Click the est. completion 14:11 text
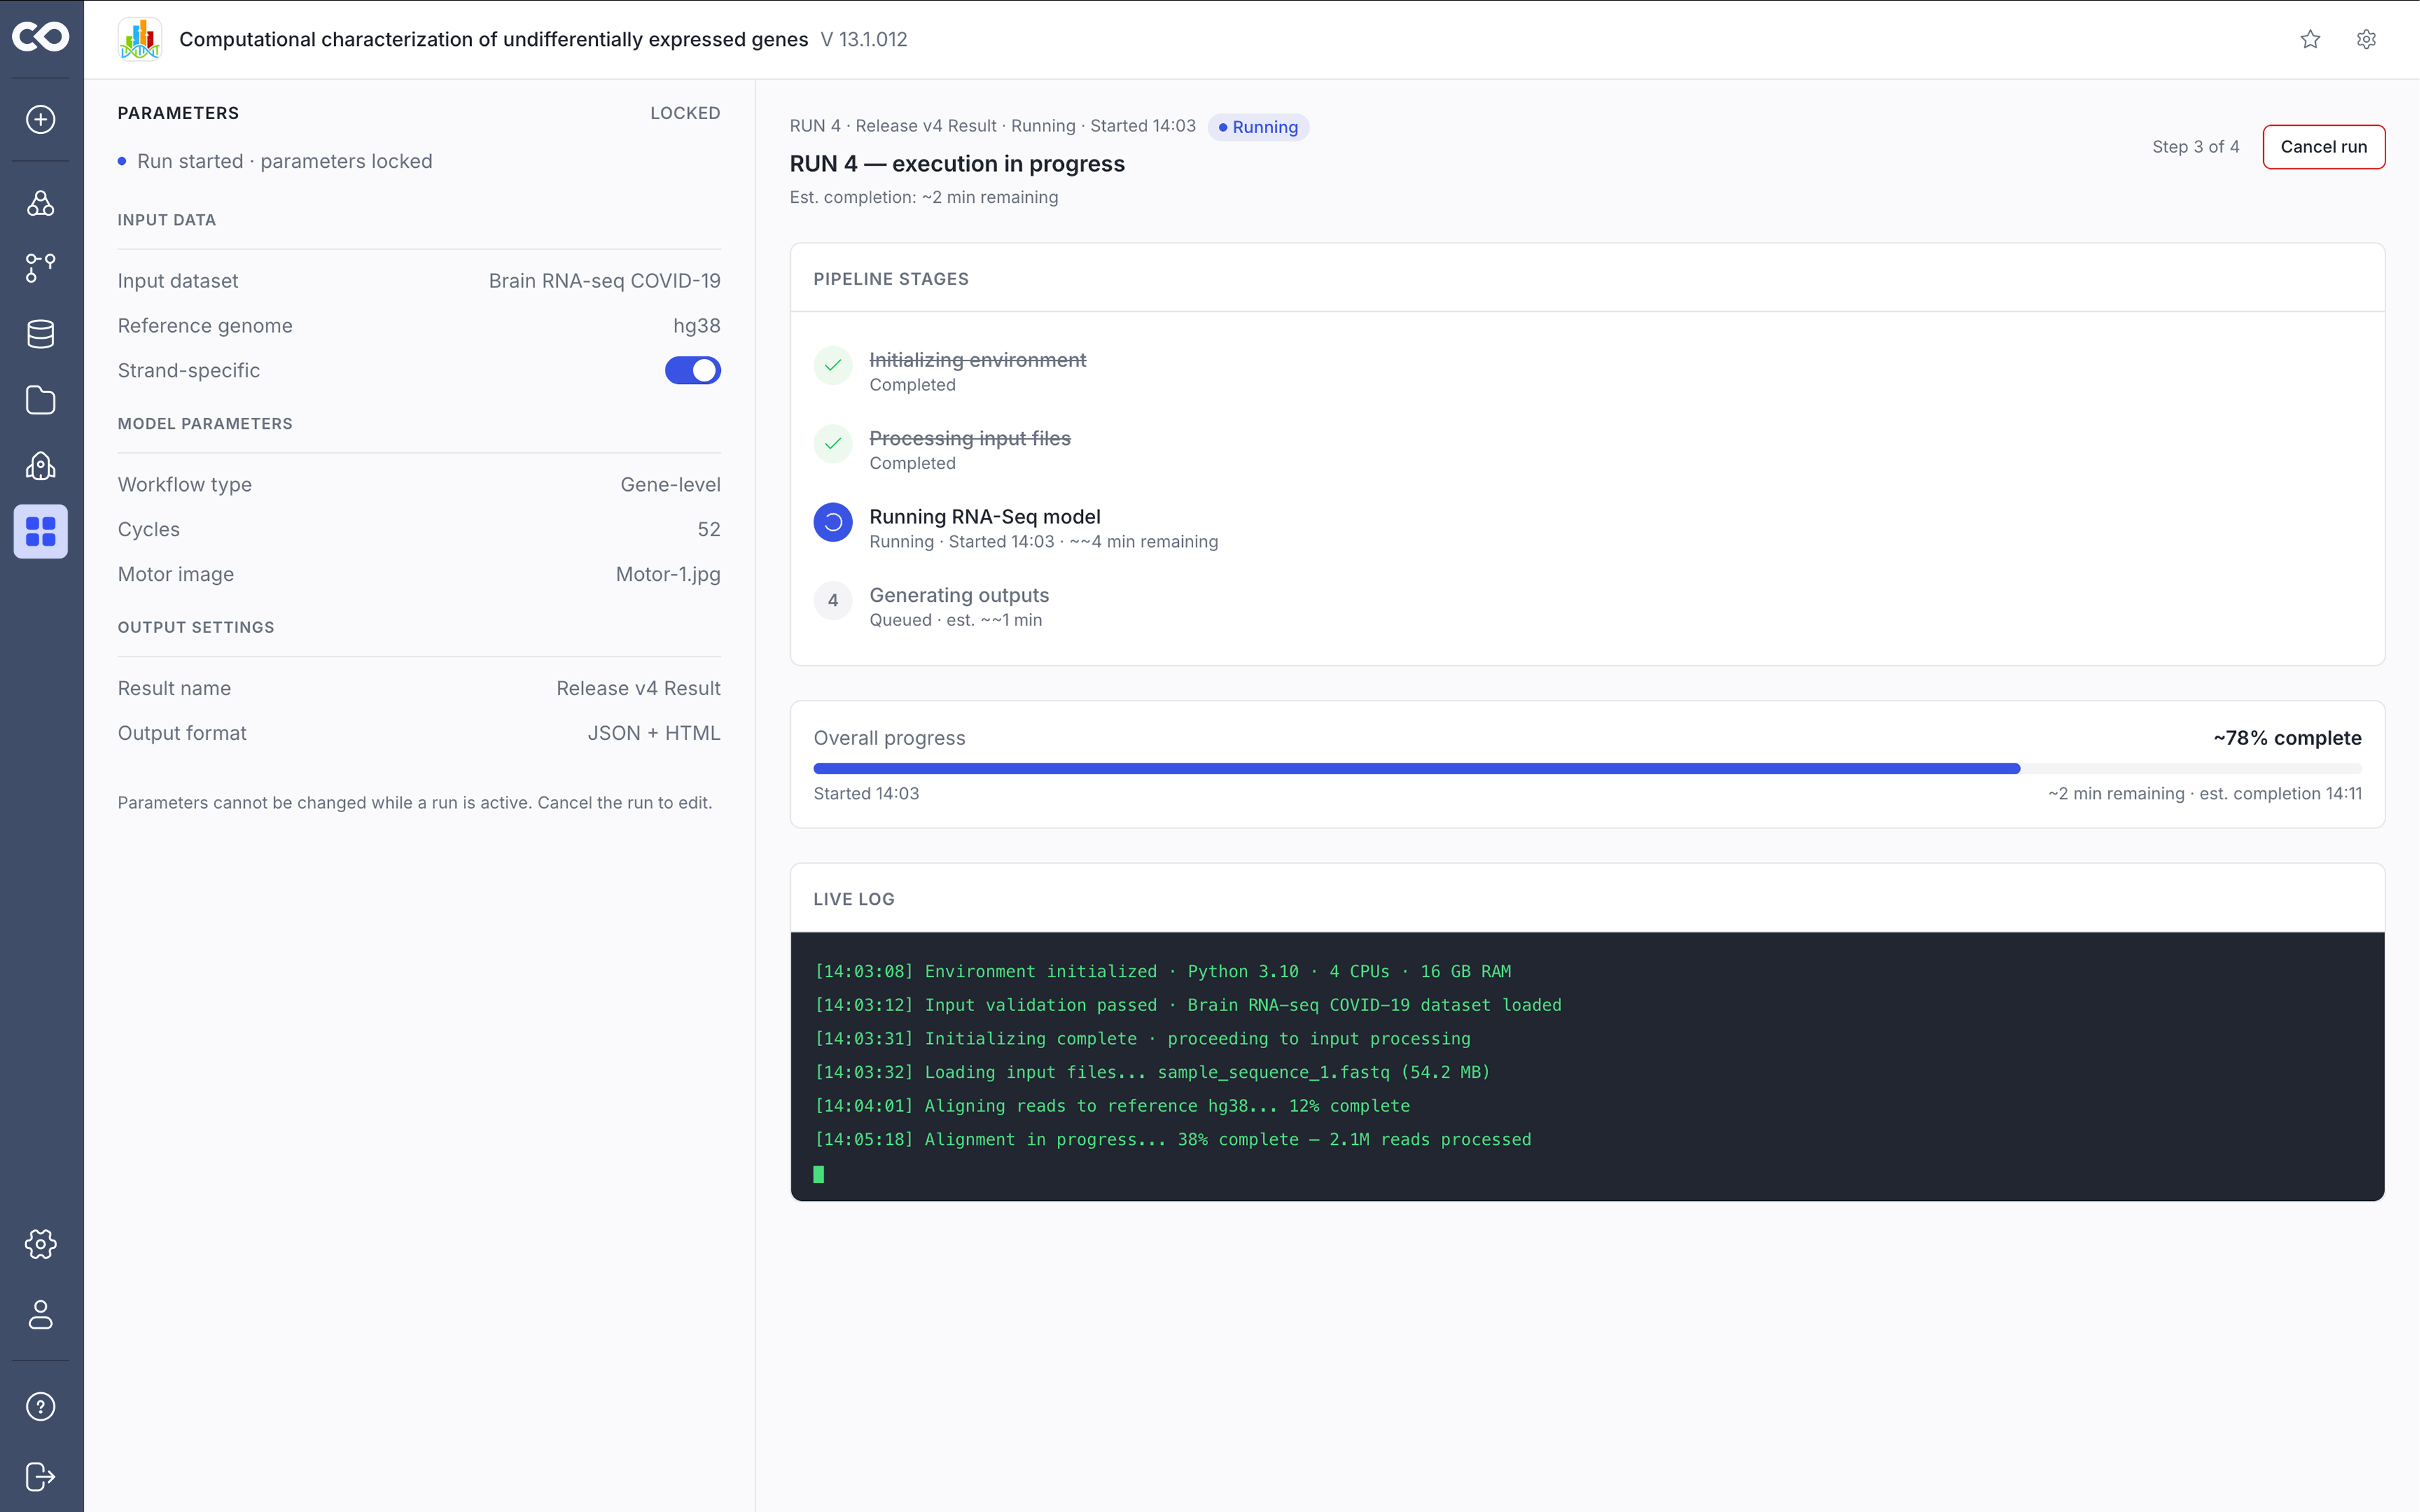Viewport: 2420px width, 1512px height. [2281, 794]
